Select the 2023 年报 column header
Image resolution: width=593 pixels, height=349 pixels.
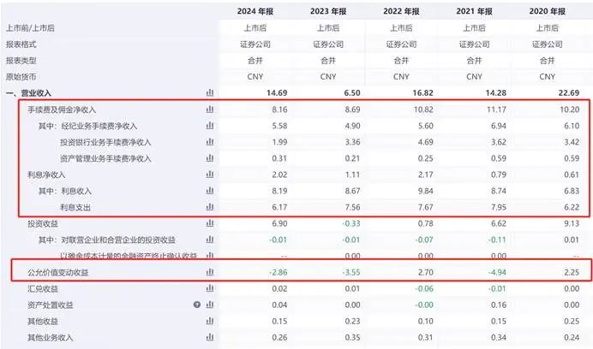[328, 11]
